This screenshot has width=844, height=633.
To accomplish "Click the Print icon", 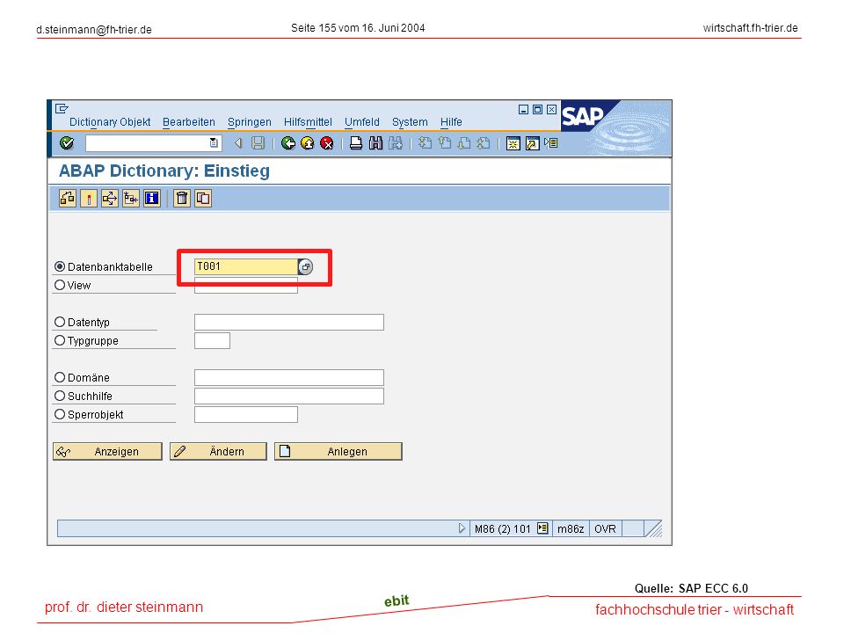I will point(356,143).
